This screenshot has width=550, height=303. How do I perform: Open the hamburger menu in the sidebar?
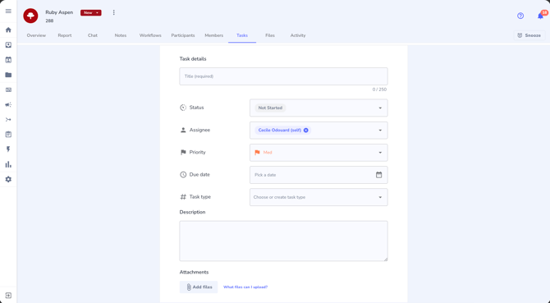pyautogui.click(x=8, y=11)
